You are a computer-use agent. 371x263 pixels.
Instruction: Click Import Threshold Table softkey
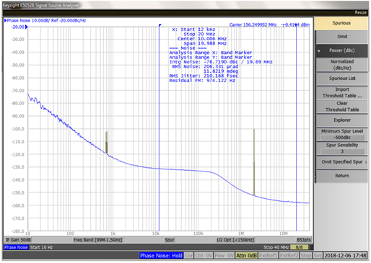[x=342, y=92]
